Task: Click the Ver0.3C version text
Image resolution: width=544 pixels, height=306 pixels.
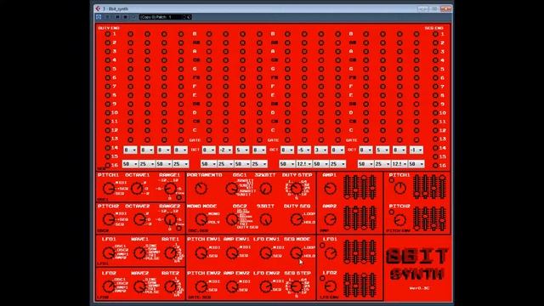Action: 419,288
